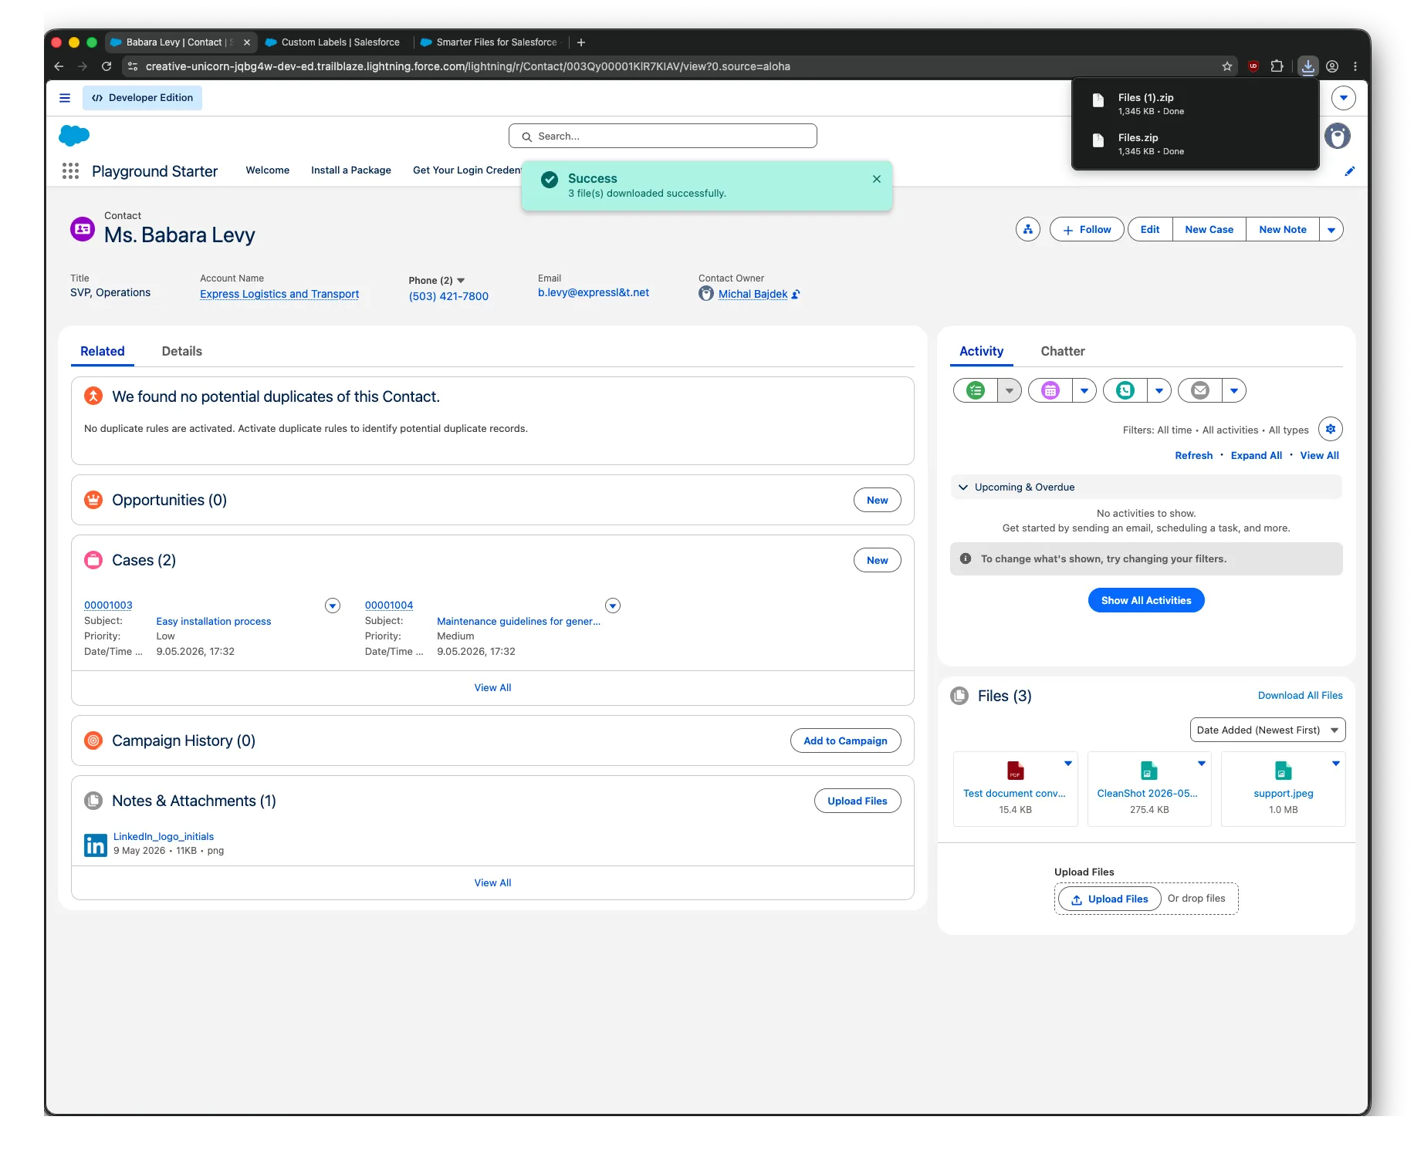The height and width of the screenshot is (1174, 1414).
Task: Click Add to Campaign button
Action: click(x=845, y=740)
